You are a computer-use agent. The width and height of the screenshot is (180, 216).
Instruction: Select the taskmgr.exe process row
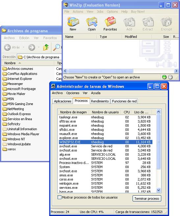(106, 117)
